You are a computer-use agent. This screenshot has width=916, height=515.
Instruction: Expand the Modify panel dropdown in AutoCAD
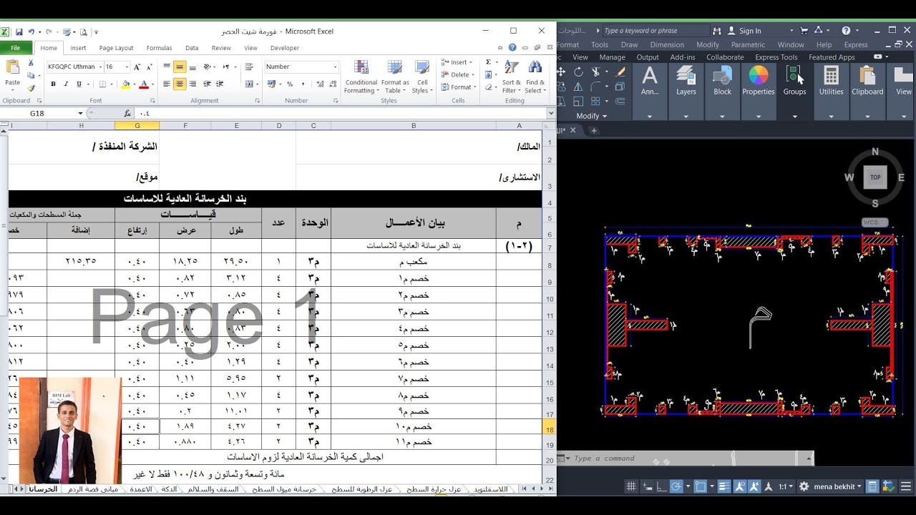pyautogui.click(x=592, y=116)
